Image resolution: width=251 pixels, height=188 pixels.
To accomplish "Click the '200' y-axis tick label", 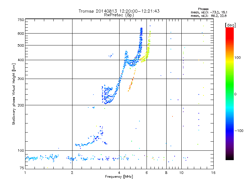I will [x=21, y=105].
